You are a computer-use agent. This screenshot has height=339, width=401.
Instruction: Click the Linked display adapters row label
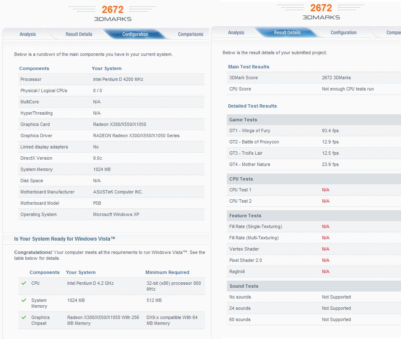click(x=44, y=147)
